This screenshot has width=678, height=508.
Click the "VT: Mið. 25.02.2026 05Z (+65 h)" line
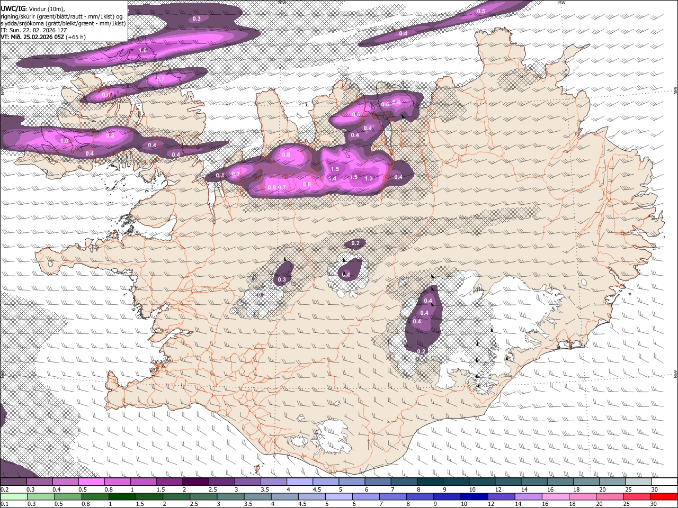click(x=43, y=37)
